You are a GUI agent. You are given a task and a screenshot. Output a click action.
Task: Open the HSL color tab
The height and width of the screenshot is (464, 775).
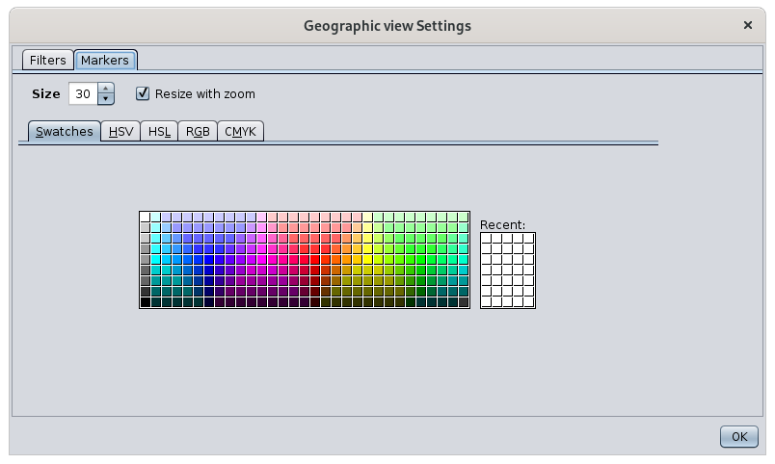pyautogui.click(x=159, y=132)
